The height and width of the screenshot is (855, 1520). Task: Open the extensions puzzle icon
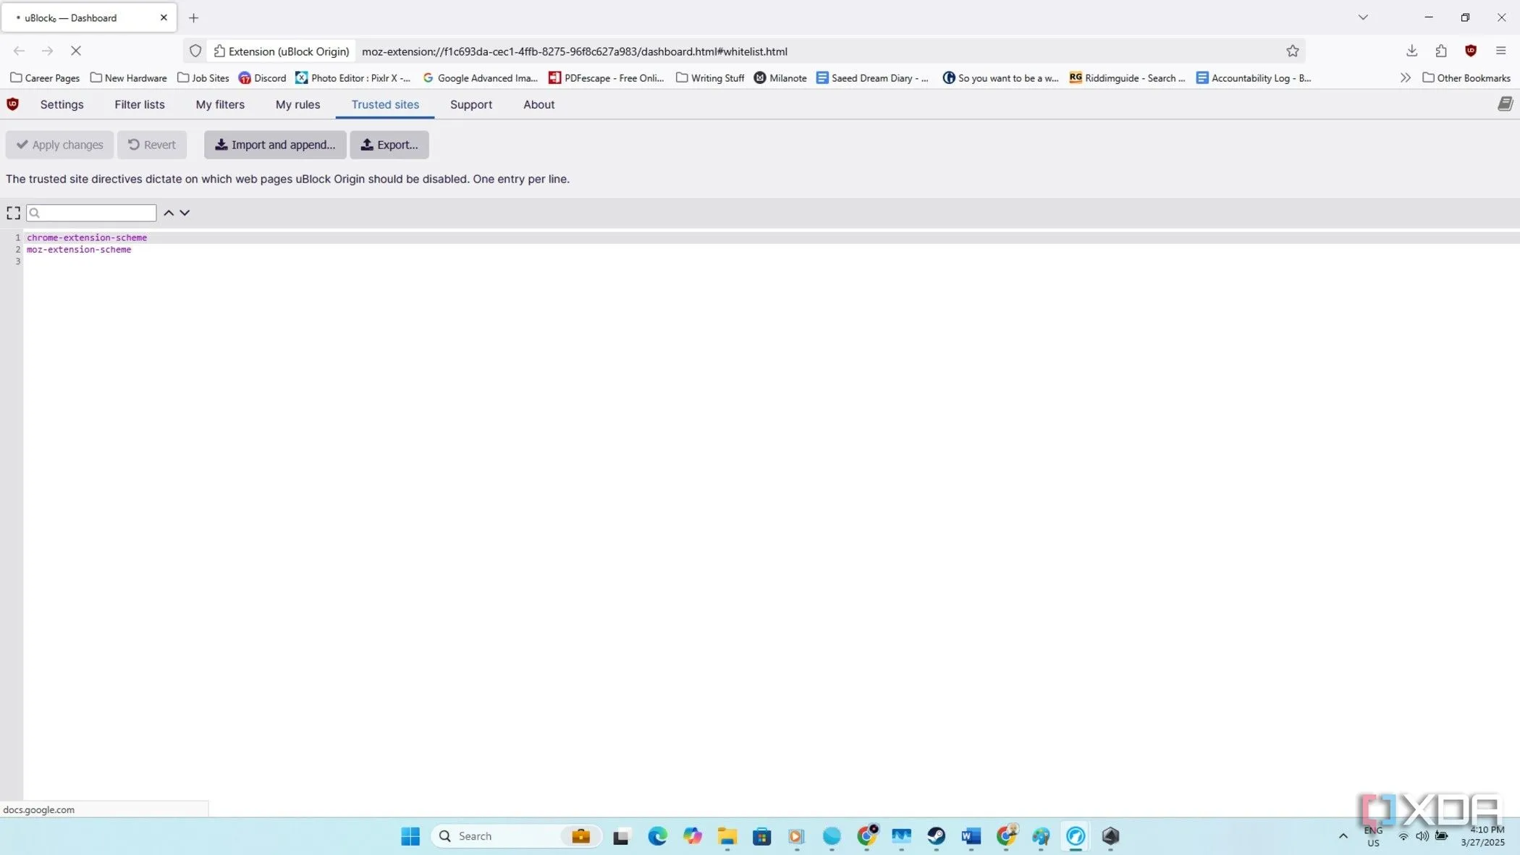pos(1441,51)
